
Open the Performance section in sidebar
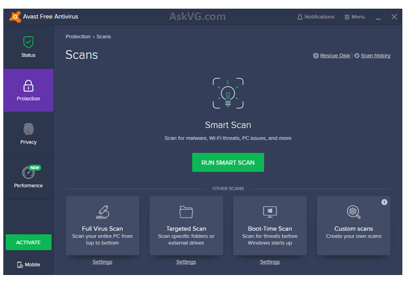point(28,176)
